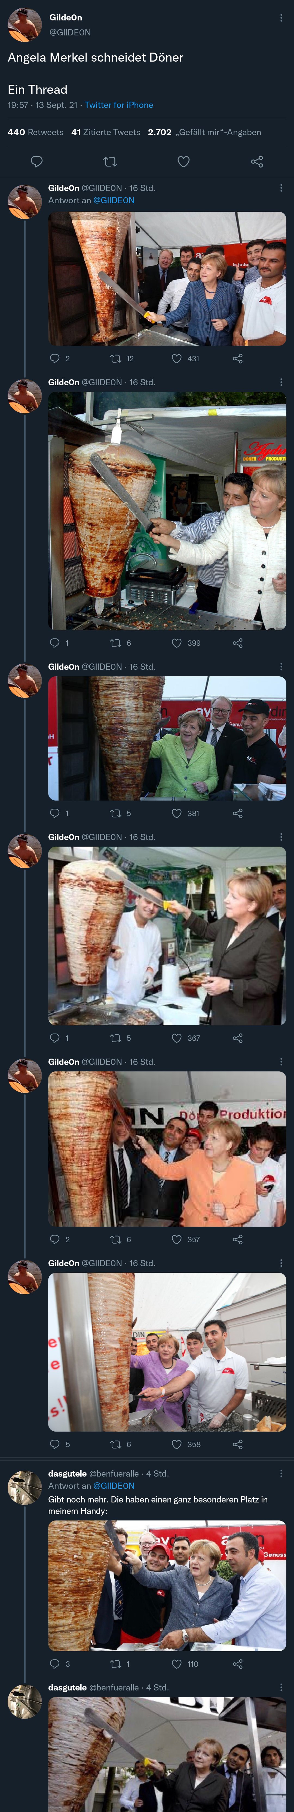Like the tweet with 399 likes
Screen dimensions: 294x1812
177,643
